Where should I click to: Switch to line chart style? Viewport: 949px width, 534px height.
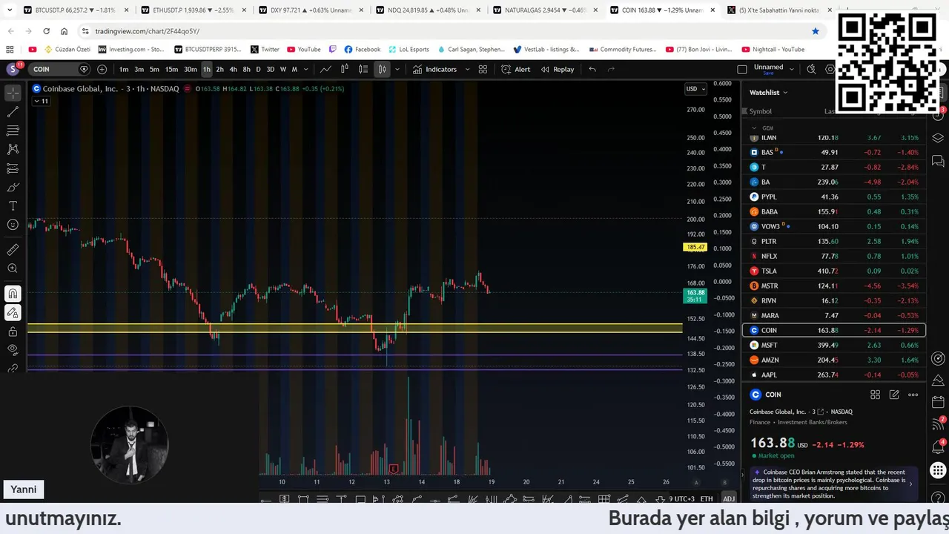(x=325, y=69)
